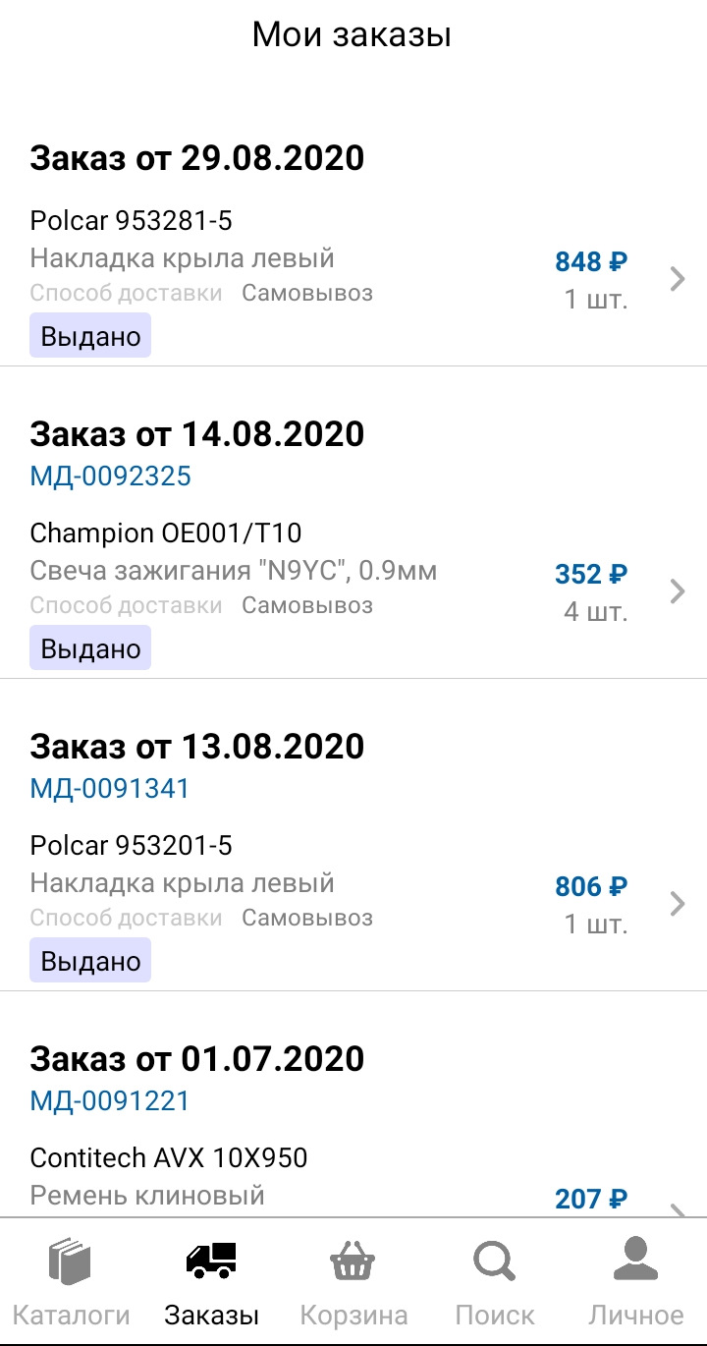Open the Contitech AVX 10X950 chevron
This screenshot has height=1346, width=707.
(677, 1208)
